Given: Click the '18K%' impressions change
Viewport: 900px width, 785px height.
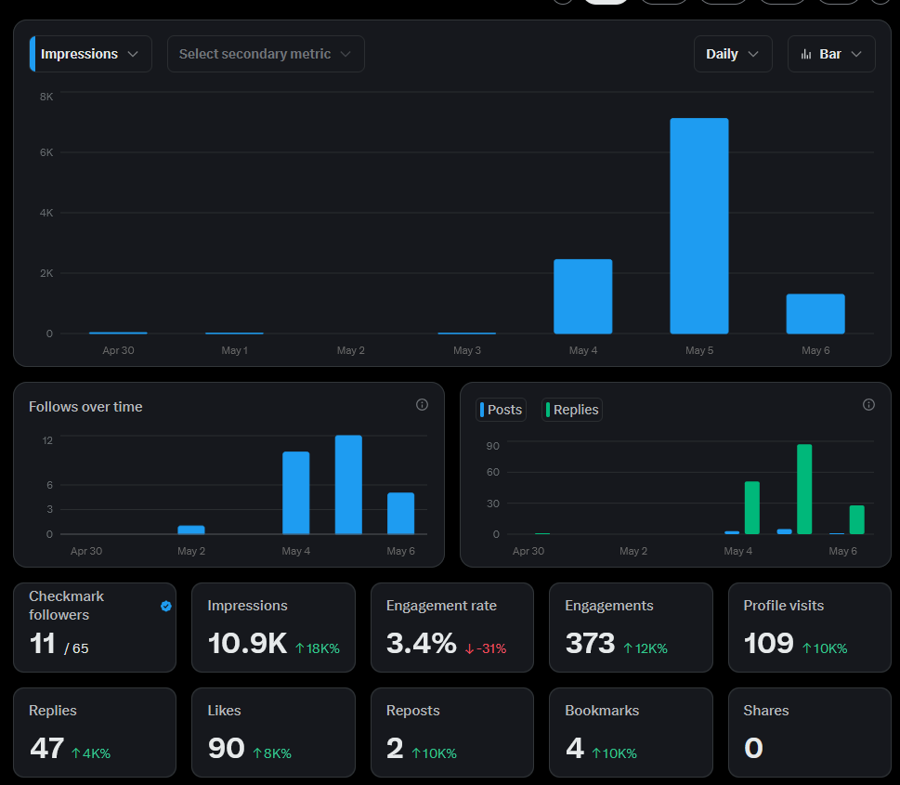Looking at the screenshot, I should (318, 649).
